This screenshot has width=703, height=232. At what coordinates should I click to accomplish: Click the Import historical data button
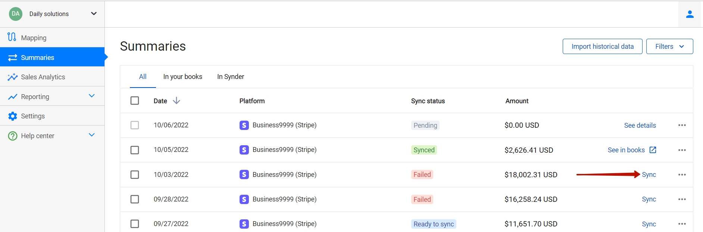coord(603,47)
